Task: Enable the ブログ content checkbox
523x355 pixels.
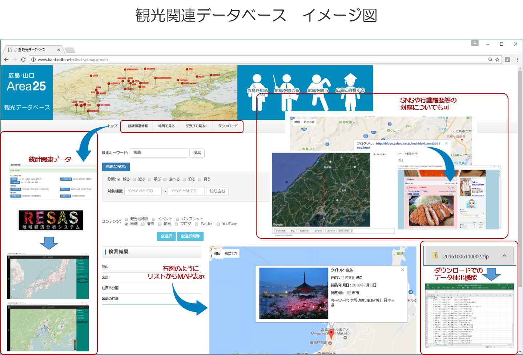Action: click(176, 224)
